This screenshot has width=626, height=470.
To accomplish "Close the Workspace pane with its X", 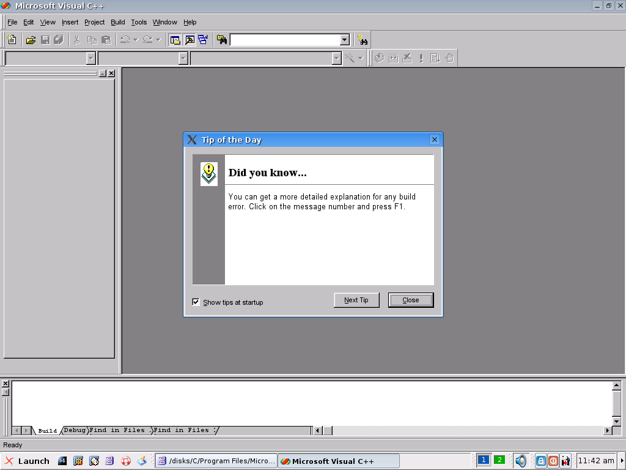I will 111,73.
